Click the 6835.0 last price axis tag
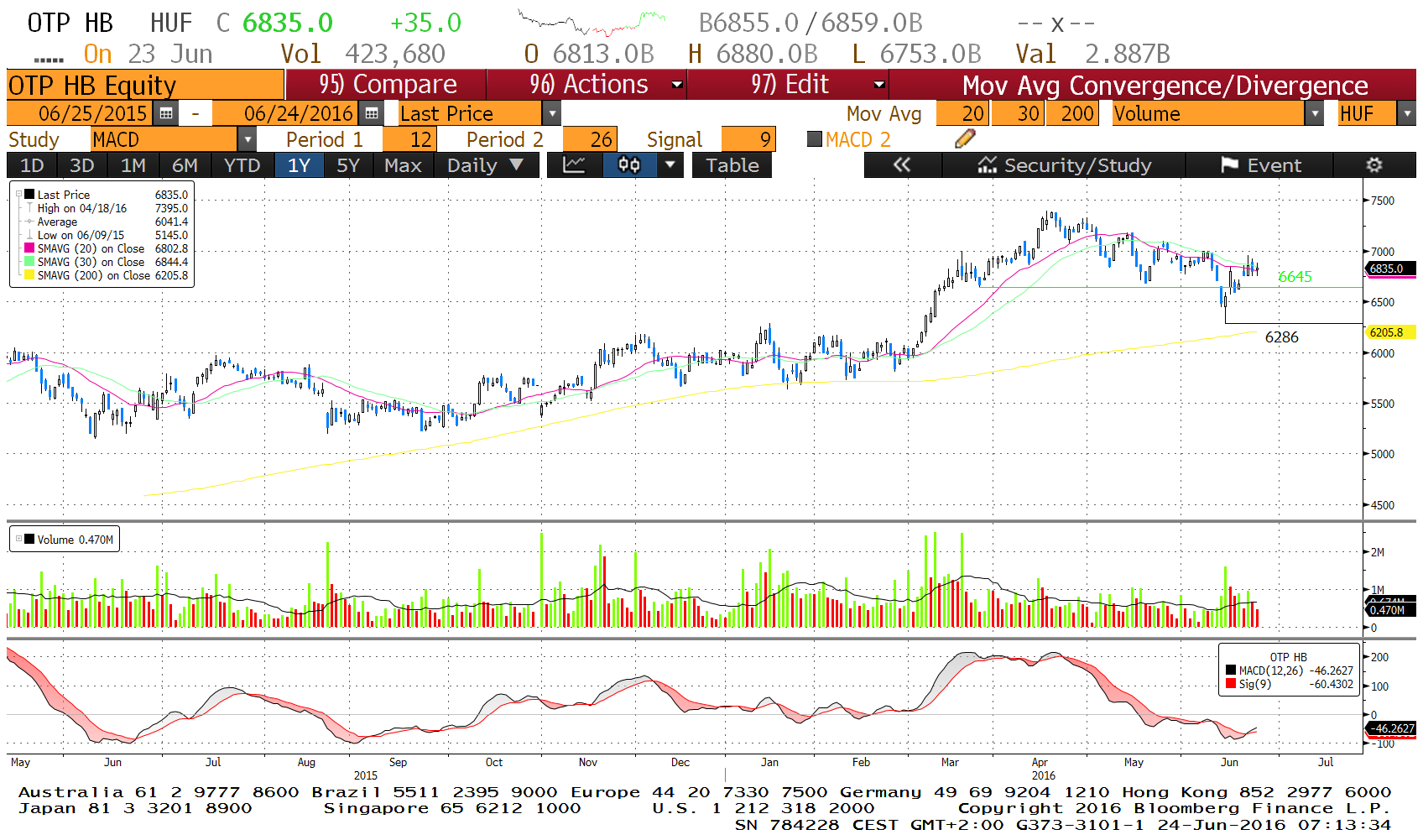Image resolution: width=1423 pixels, height=840 pixels. pos(1390,269)
